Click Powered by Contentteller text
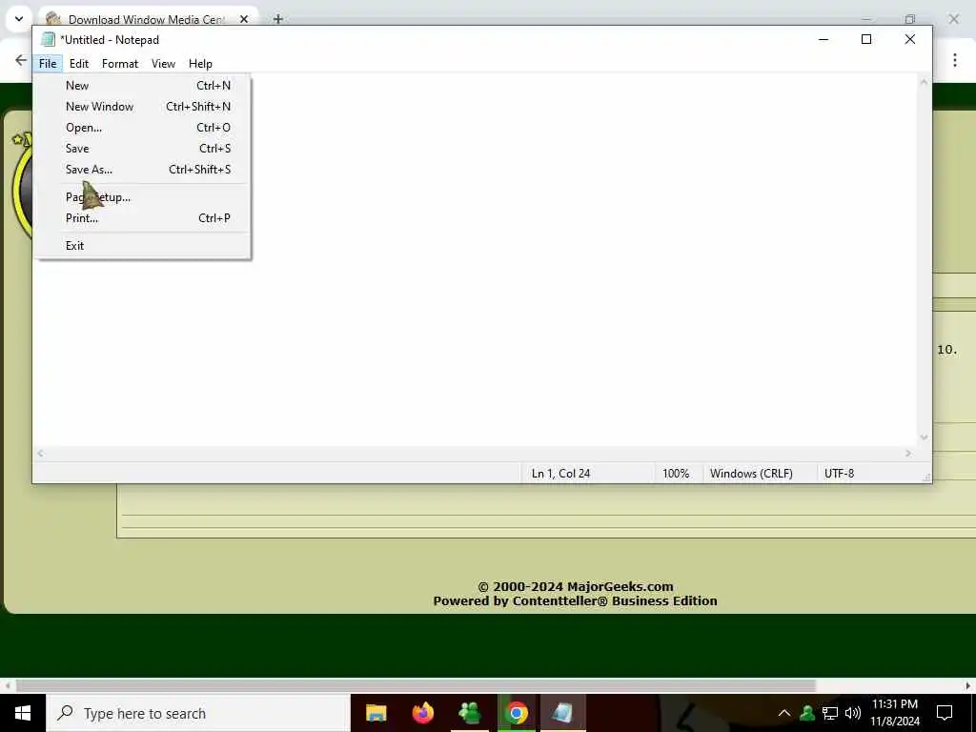Viewport: 976px width, 732px height. point(575,601)
